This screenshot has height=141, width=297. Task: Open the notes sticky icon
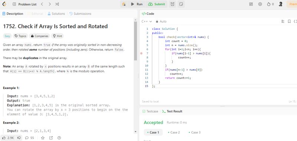pos(181,4)
